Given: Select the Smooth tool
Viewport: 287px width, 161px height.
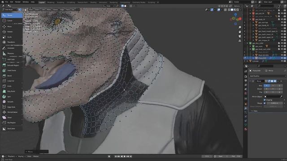Looking at the screenshot, I should pyautogui.click(x=12, y=102).
